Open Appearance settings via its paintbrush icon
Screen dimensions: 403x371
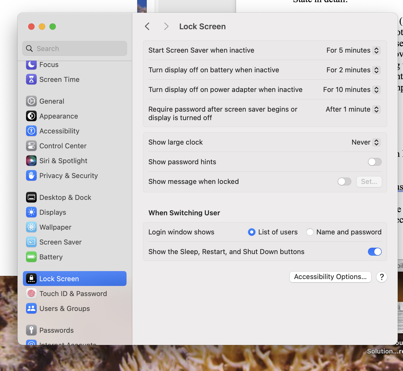coord(31,116)
